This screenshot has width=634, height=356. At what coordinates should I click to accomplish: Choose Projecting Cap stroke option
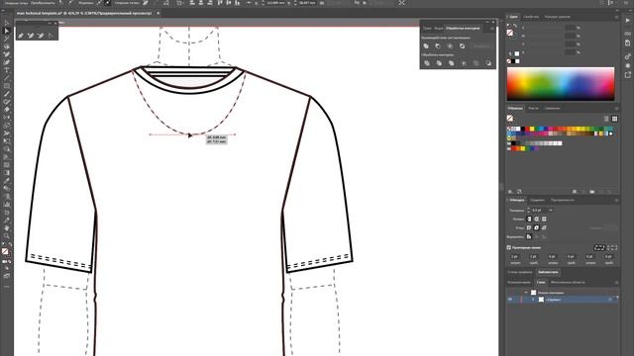[544, 219]
